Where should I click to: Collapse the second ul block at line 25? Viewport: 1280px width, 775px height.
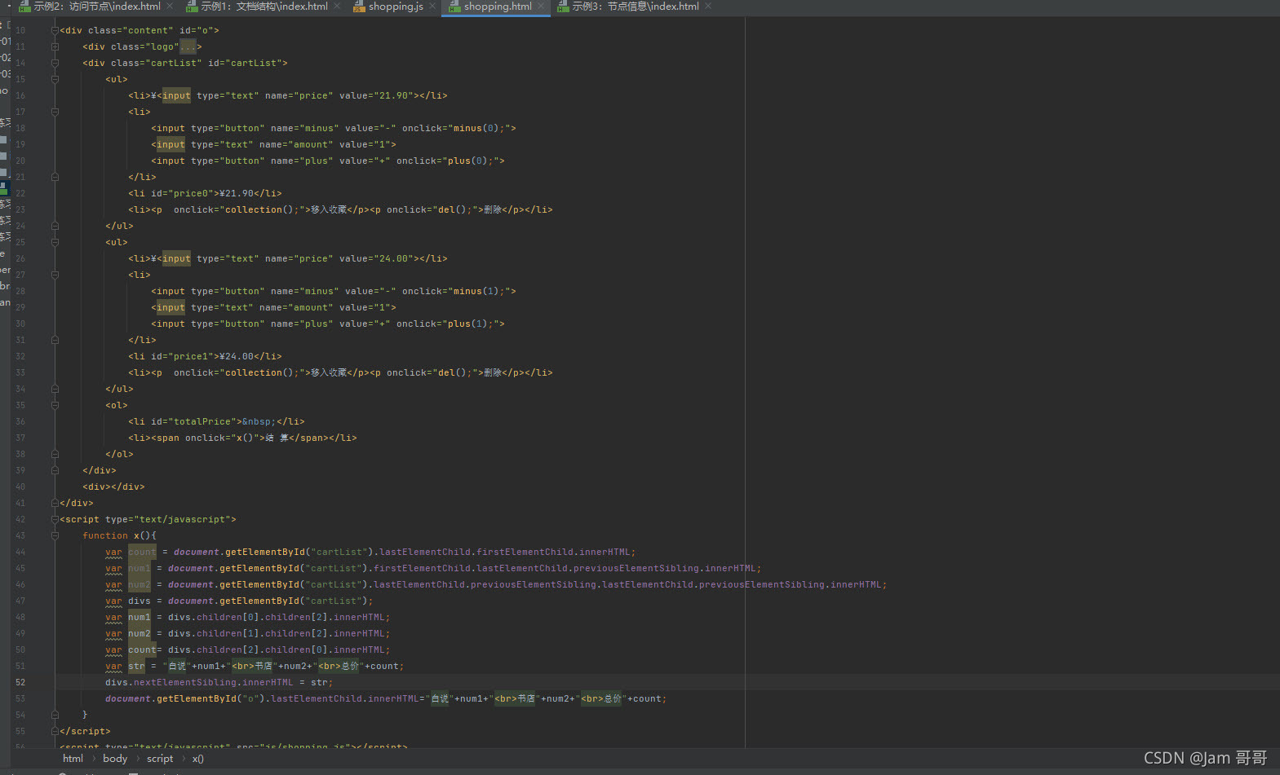coord(55,242)
